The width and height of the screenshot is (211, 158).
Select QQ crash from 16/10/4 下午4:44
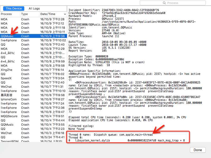[x=33, y=120]
